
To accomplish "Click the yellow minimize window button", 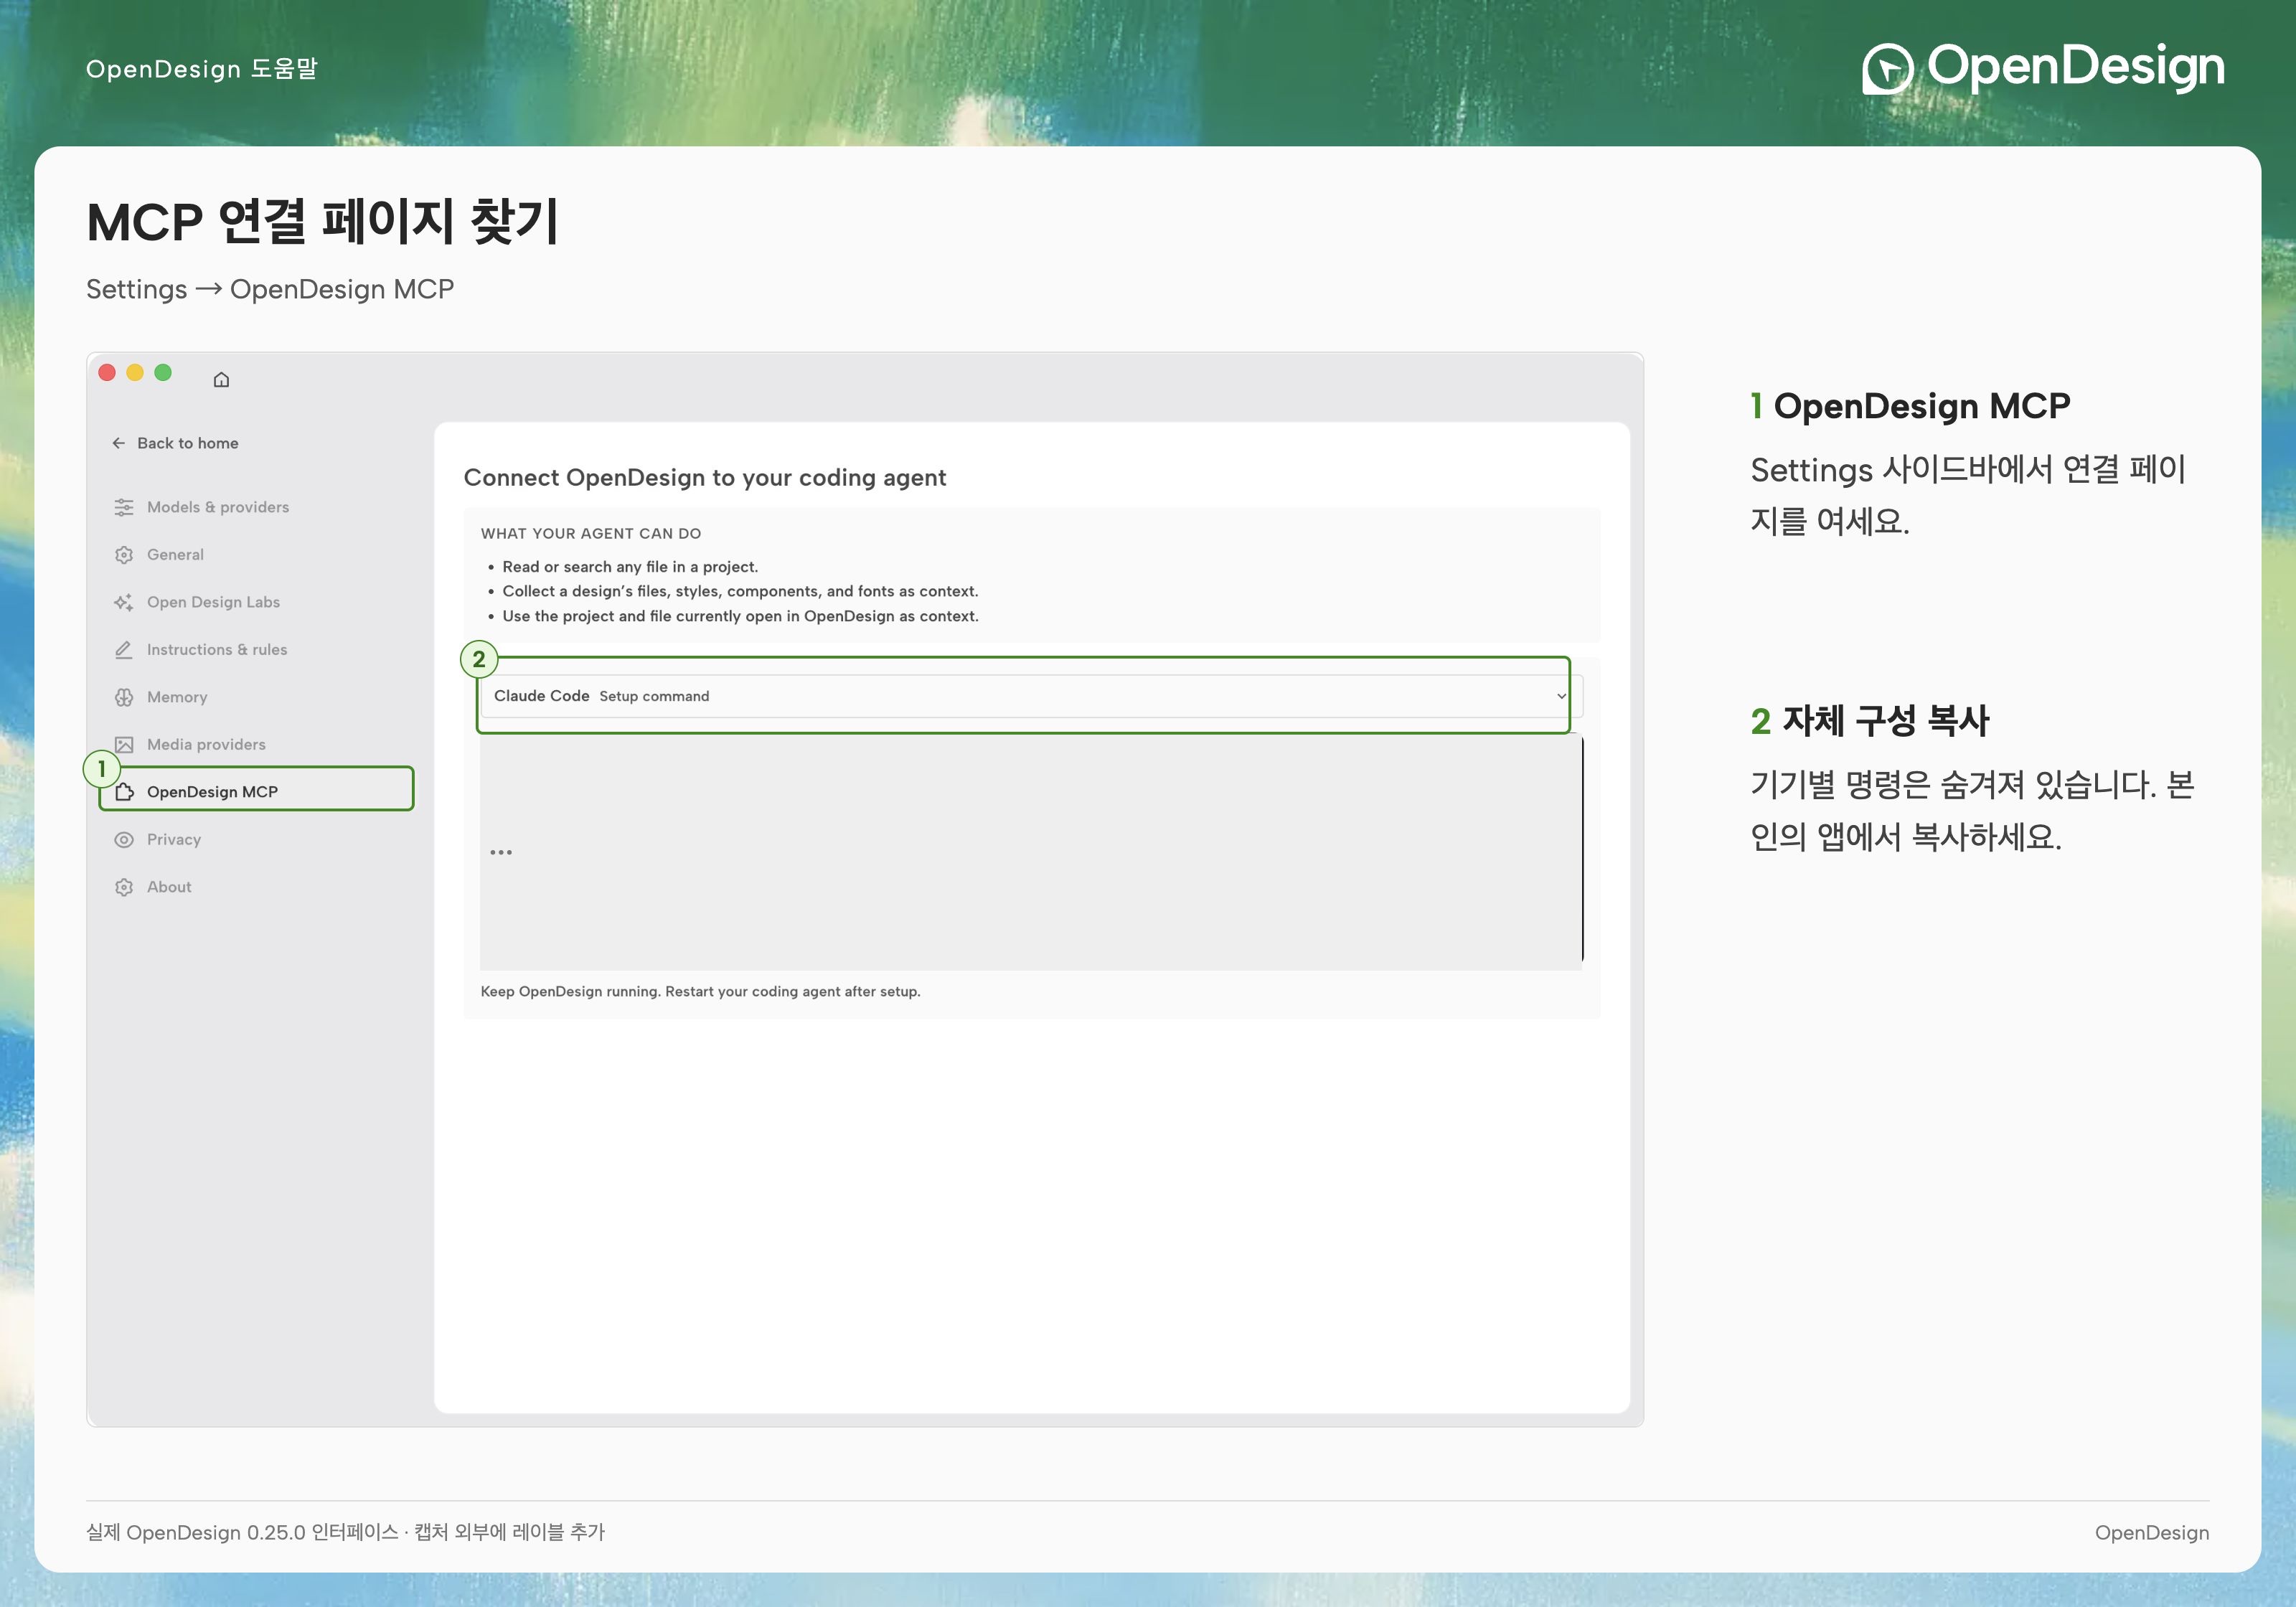I will [135, 373].
